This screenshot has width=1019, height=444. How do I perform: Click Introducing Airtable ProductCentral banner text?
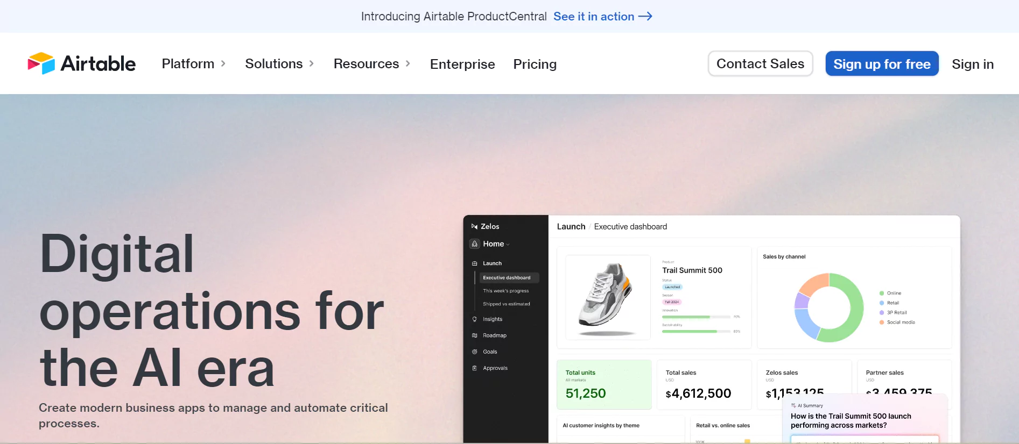(x=454, y=17)
